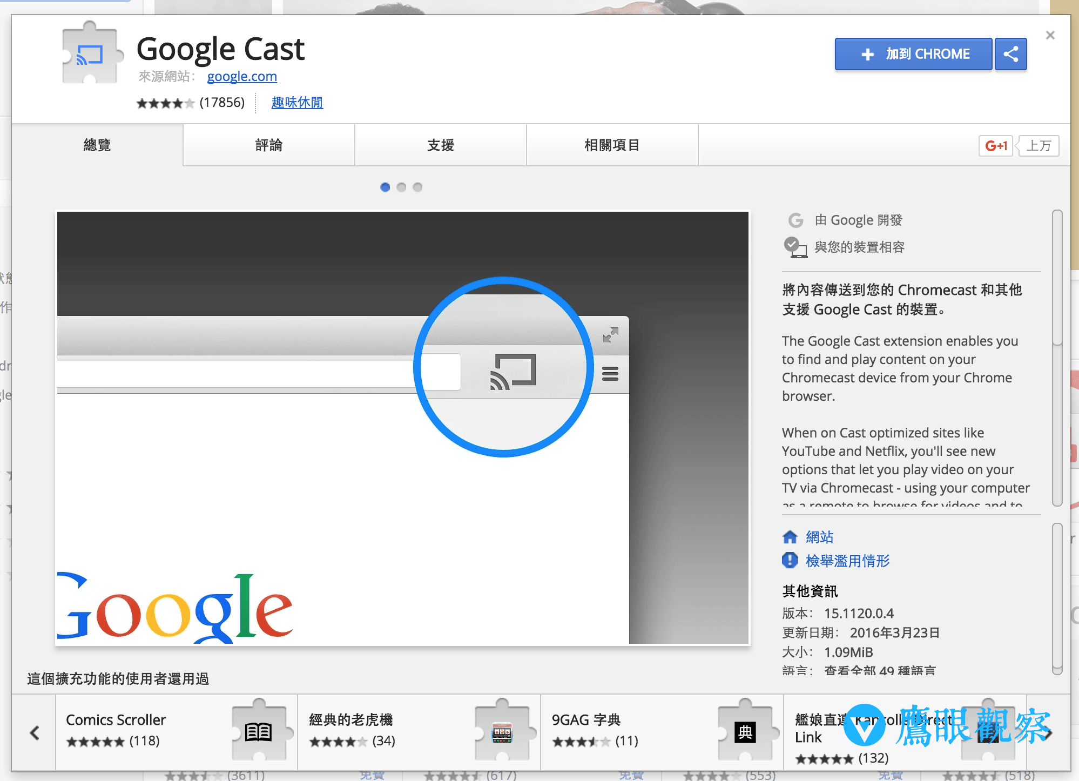Select the first screenshot carousel dot

[x=385, y=187]
